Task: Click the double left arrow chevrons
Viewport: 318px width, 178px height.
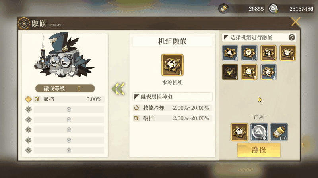Action: (118, 88)
